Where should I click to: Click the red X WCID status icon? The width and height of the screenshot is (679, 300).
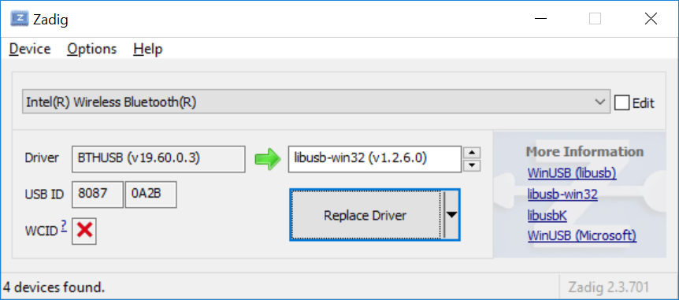coord(84,231)
